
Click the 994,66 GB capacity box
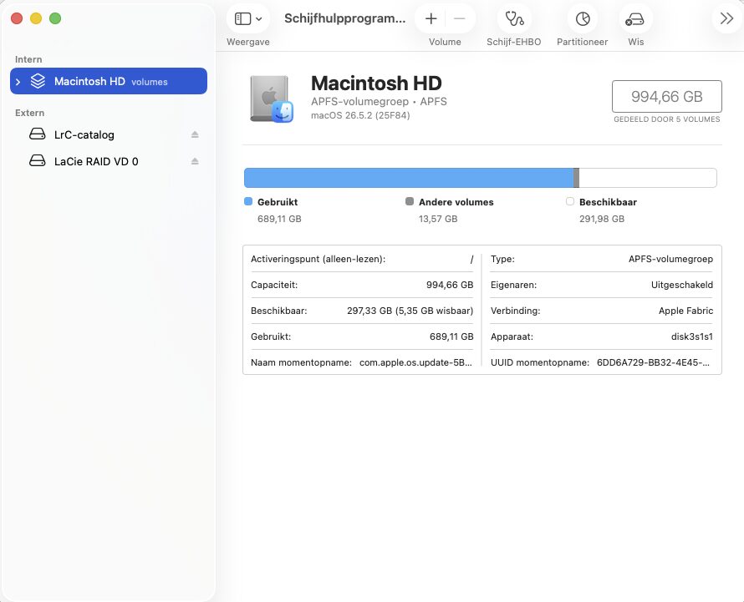666,96
